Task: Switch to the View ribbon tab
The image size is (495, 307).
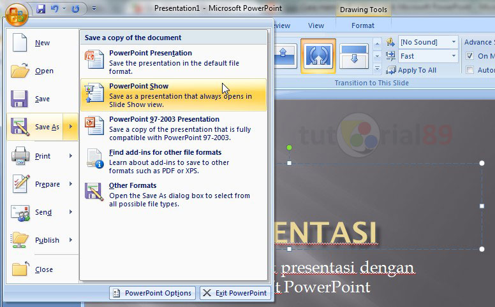Action: (x=316, y=25)
